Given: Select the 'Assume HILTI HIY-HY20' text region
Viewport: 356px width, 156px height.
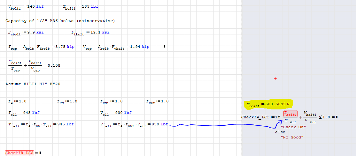Looking at the screenshot, I should click(33, 84).
